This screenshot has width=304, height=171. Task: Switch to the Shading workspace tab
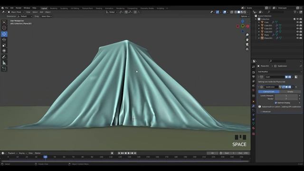(x=99, y=9)
